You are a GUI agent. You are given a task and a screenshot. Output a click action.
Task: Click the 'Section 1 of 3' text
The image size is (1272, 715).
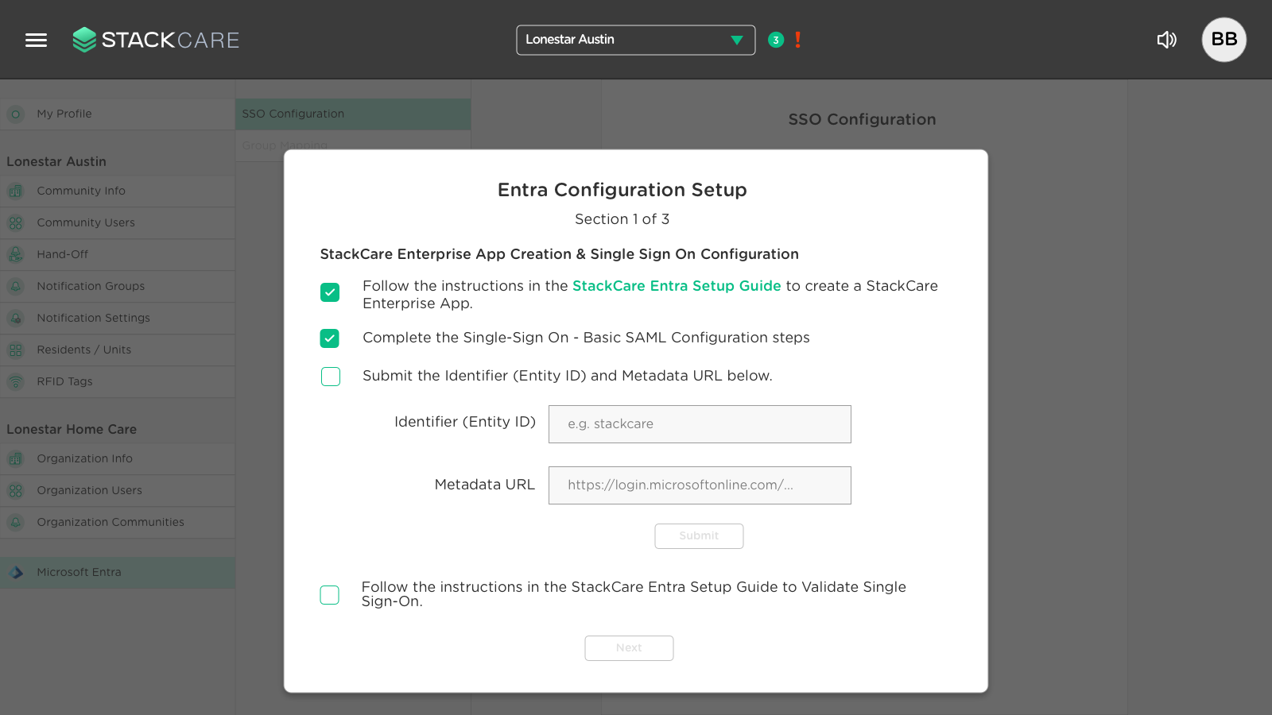pyautogui.click(x=622, y=219)
